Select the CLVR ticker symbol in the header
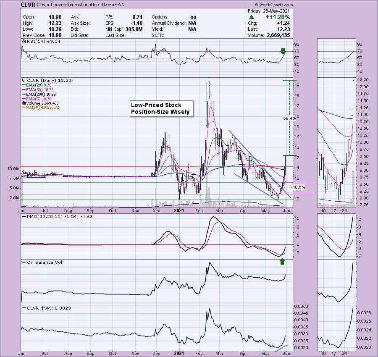The image size is (378, 357). click(28, 5)
